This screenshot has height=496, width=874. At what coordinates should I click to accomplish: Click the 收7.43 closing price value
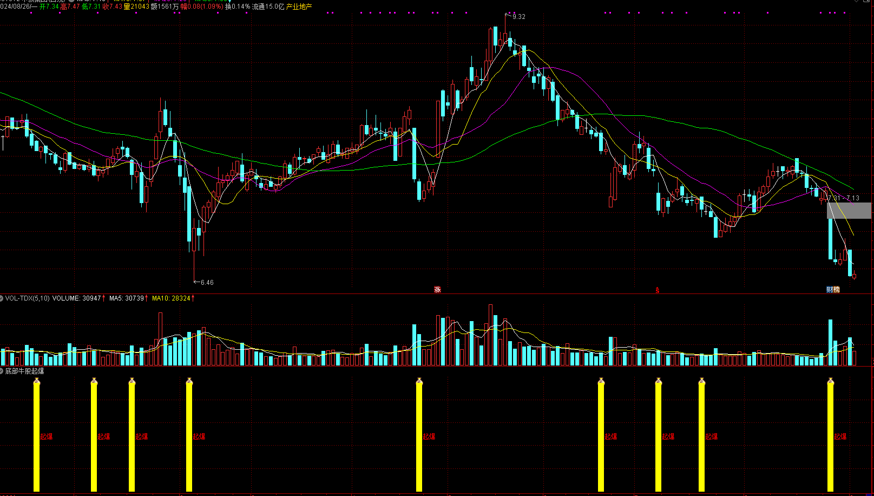[x=112, y=6]
